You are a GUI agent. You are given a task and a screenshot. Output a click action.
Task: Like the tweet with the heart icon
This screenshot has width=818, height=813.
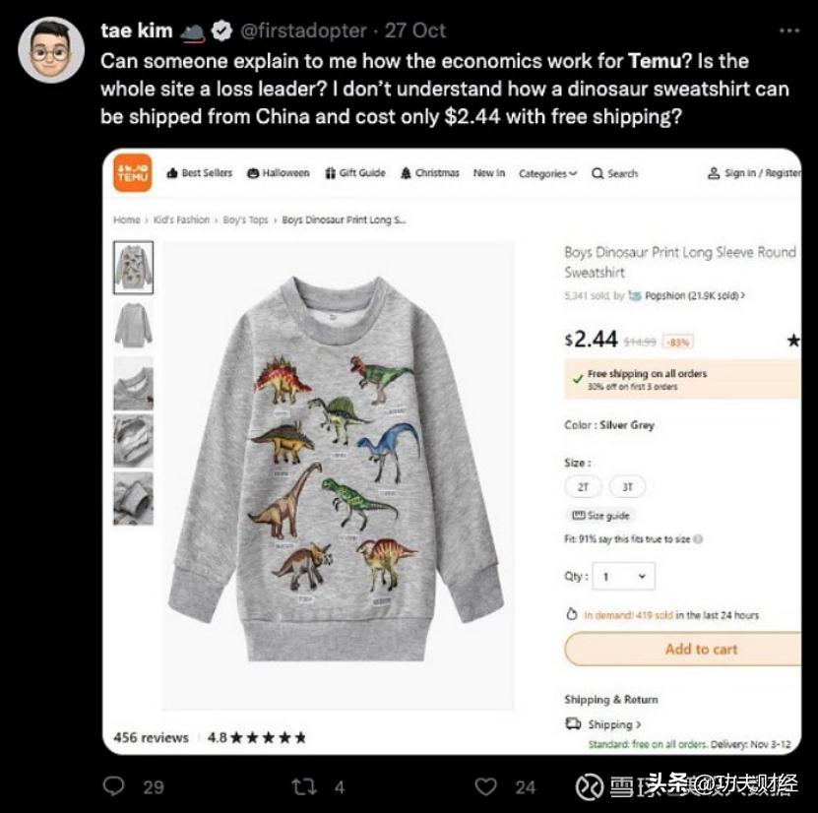486,785
